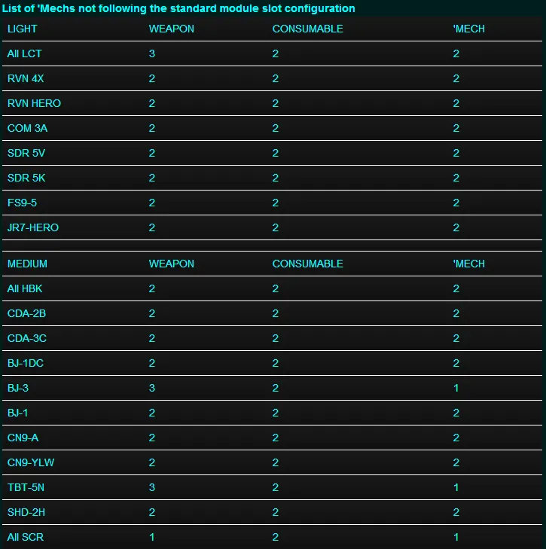Click the TBT-5N mech name
Screen dimensions: 546x549
coord(25,487)
